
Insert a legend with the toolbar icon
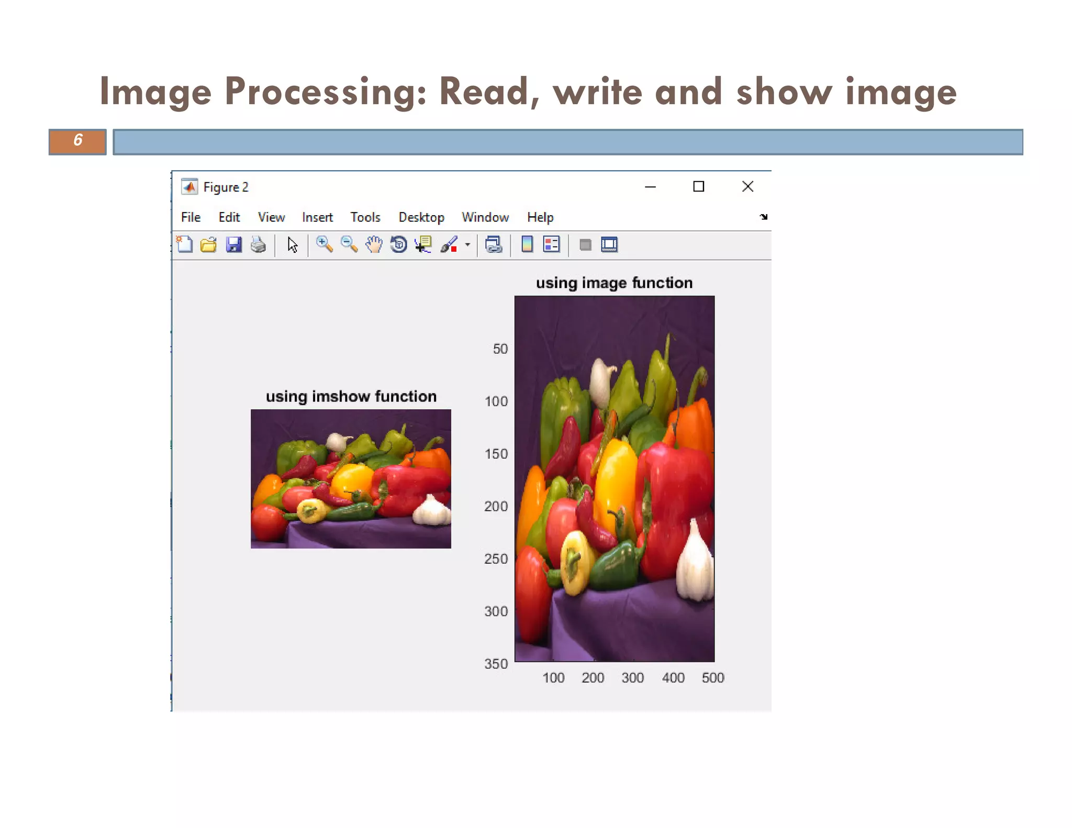click(x=552, y=244)
